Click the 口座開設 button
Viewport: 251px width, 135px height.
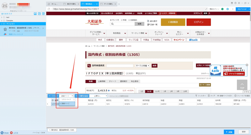(173, 22)
